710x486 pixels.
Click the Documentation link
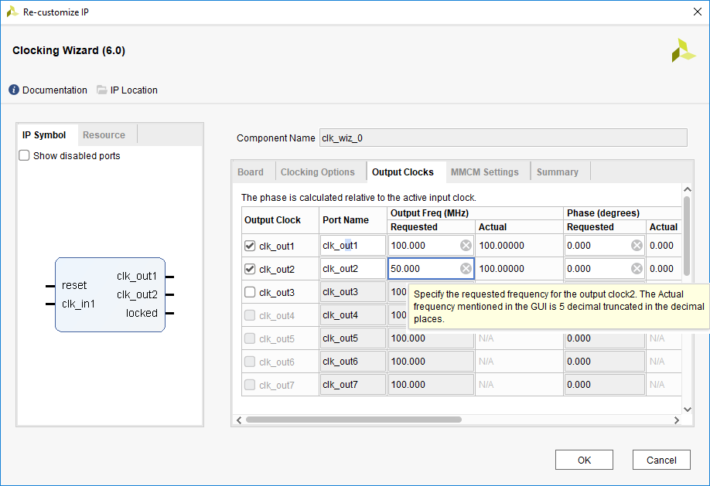[54, 90]
